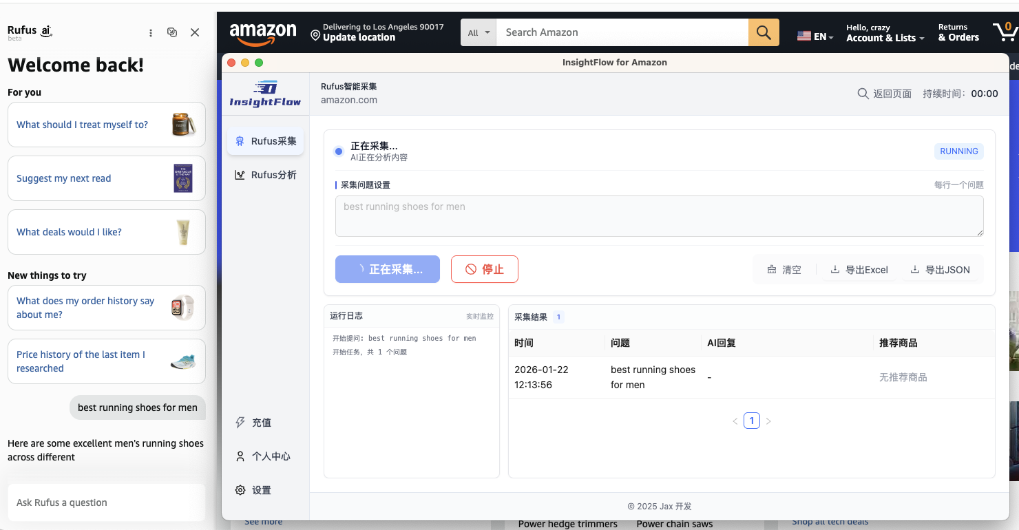1019x530 pixels.
Task: Expand the search category 'All' dropdown
Action: (479, 32)
